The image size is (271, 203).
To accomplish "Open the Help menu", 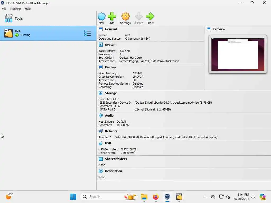I will (28, 9).
